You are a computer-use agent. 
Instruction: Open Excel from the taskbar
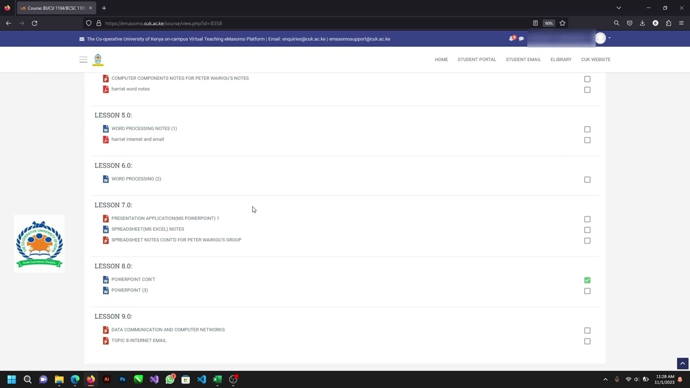pyautogui.click(x=217, y=379)
